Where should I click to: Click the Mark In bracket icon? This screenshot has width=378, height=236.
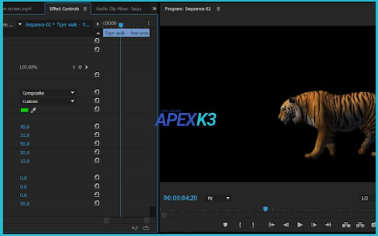pyautogui.click(x=241, y=225)
